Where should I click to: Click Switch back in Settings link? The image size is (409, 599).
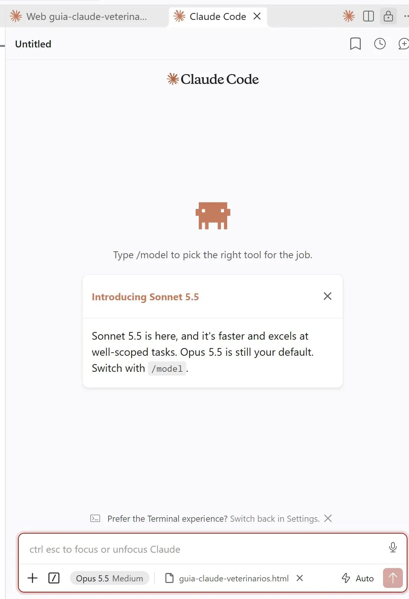[x=274, y=519]
